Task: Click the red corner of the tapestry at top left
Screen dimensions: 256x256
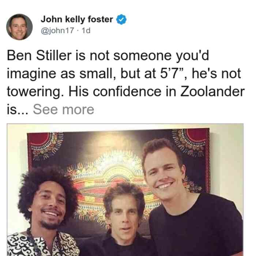Action: pyautogui.click(x=38, y=139)
